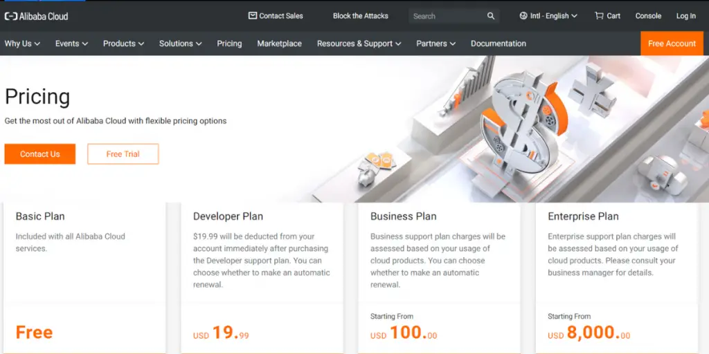Click the Free Account button

pos(671,44)
